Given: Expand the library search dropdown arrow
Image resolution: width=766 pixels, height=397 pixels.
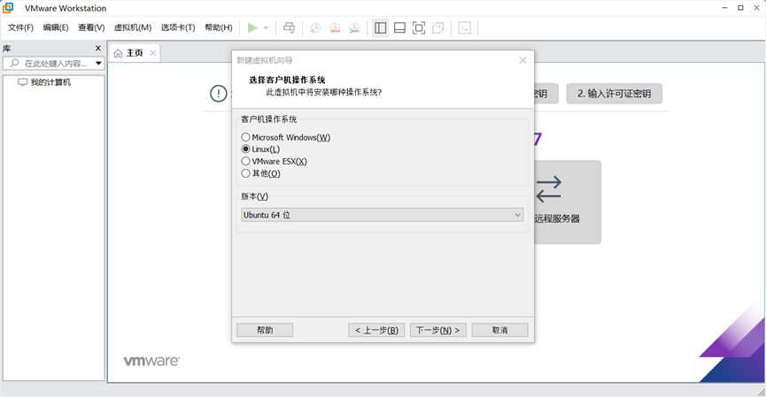Looking at the screenshot, I should (x=98, y=63).
